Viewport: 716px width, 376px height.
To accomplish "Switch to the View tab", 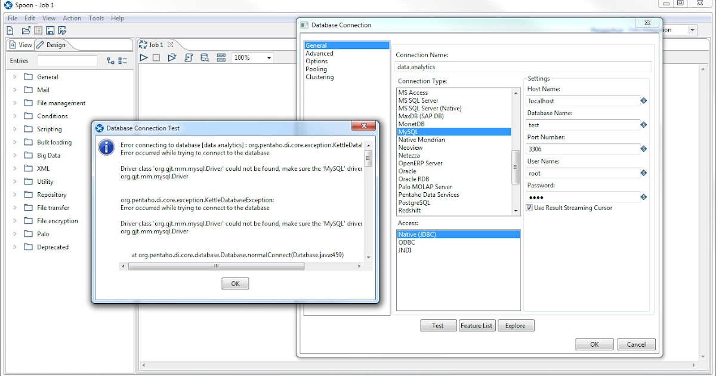I will [20, 45].
